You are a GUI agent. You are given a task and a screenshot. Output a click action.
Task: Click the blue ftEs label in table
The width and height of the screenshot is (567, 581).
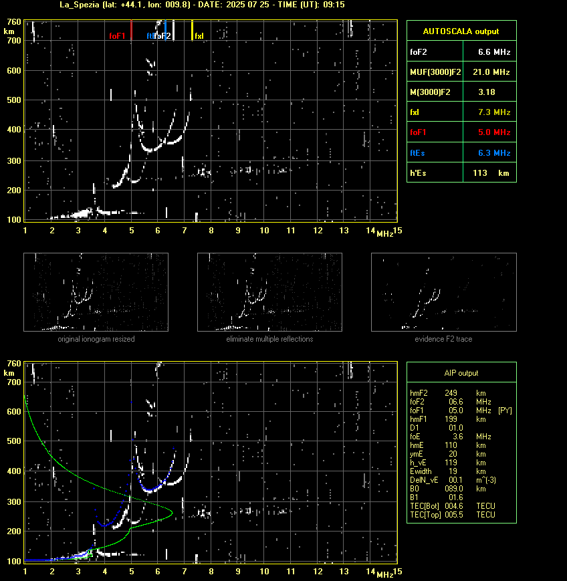pos(417,152)
